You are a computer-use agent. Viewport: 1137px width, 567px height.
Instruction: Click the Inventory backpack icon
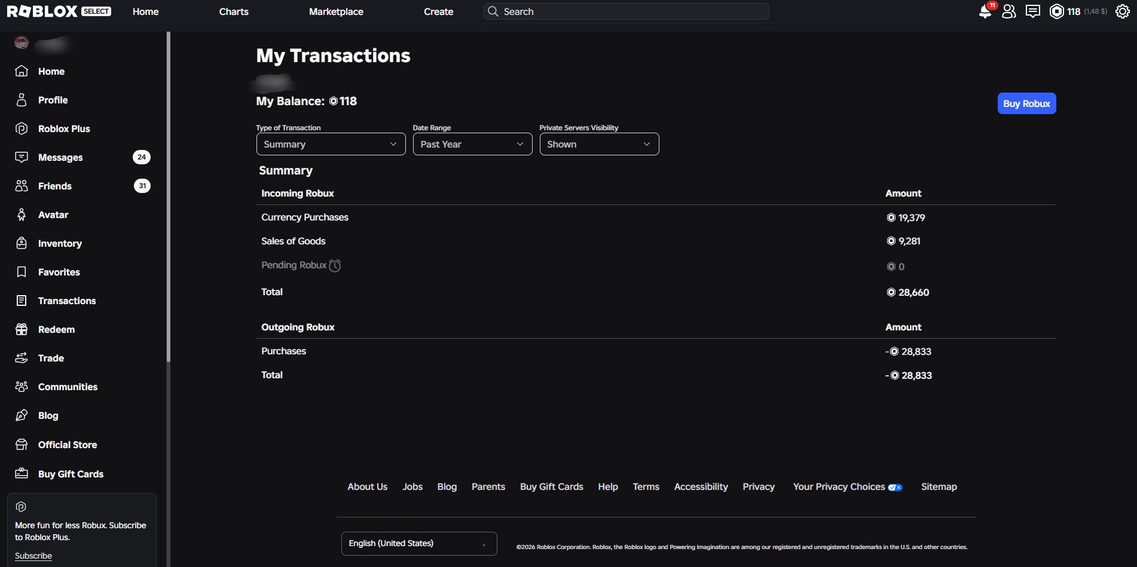22,243
